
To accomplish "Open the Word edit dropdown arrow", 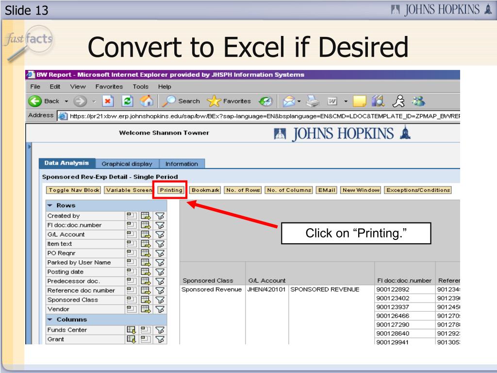I will [x=346, y=102].
